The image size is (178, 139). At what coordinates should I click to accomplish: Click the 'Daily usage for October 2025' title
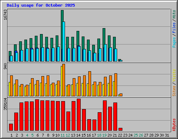click(x=41, y=5)
